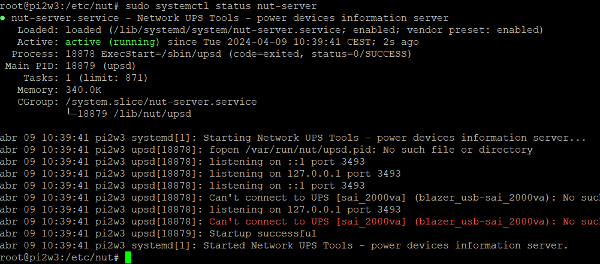Click the green service status dot
600x264 pixels.
pyautogui.click(x=4, y=19)
